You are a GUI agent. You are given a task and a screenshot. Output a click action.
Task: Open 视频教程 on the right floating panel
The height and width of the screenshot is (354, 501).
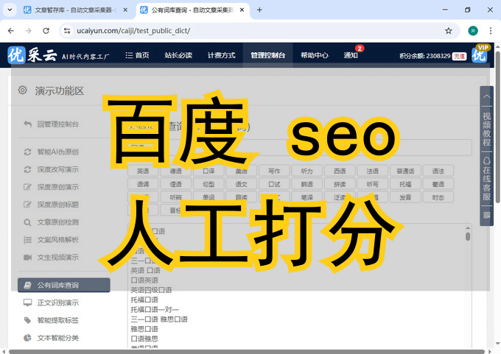(486, 129)
